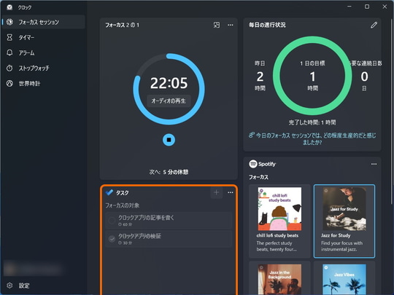Stop the running focus session
The height and width of the screenshot is (295, 394).
[x=169, y=140]
